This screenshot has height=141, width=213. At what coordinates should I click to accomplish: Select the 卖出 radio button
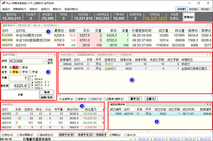coord(20,67)
